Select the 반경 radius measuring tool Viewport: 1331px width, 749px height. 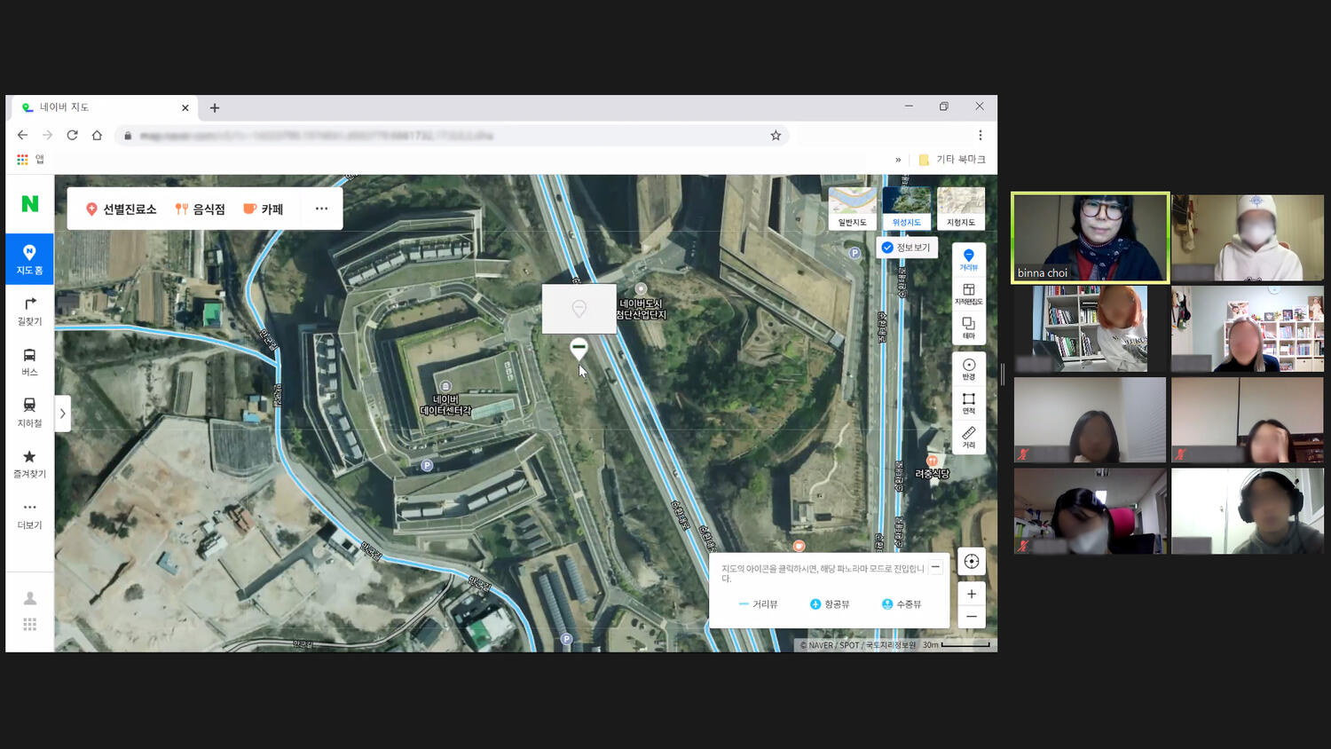pos(969,369)
